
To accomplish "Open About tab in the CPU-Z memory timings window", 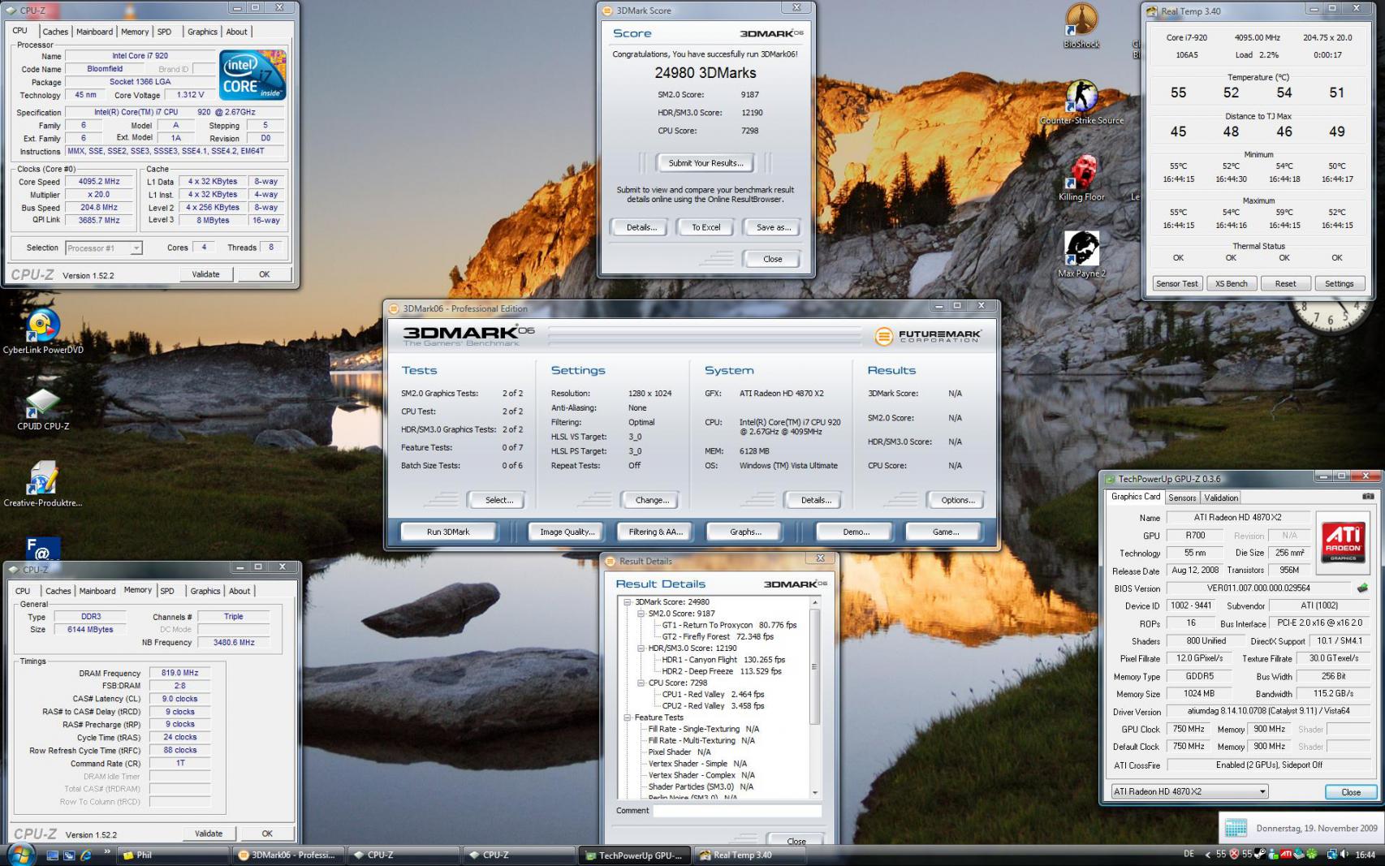I will [x=239, y=591].
